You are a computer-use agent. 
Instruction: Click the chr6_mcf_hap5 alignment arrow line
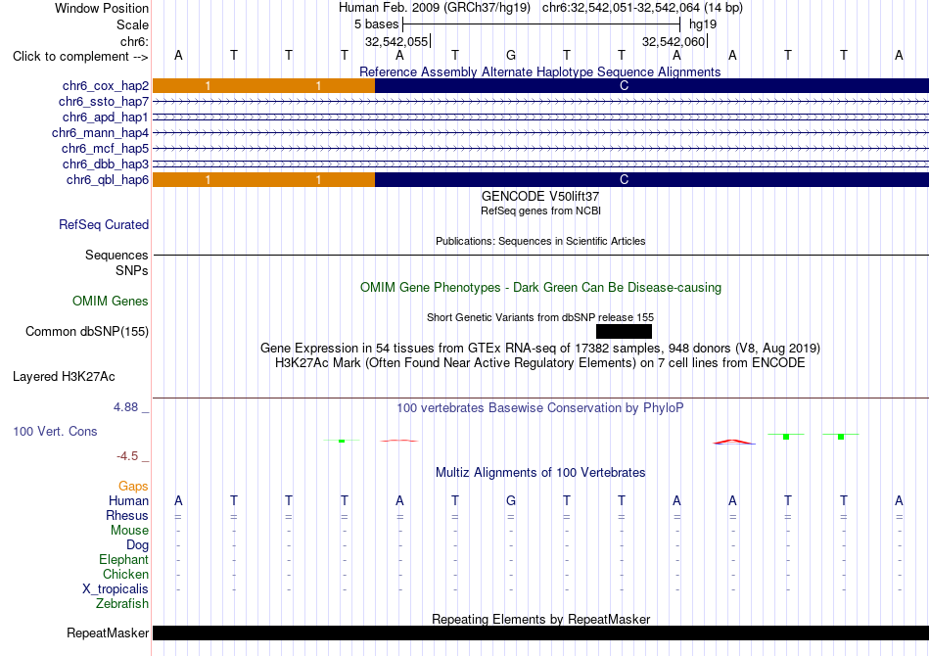[x=541, y=148]
